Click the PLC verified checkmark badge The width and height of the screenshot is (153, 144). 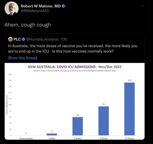coord(24,39)
